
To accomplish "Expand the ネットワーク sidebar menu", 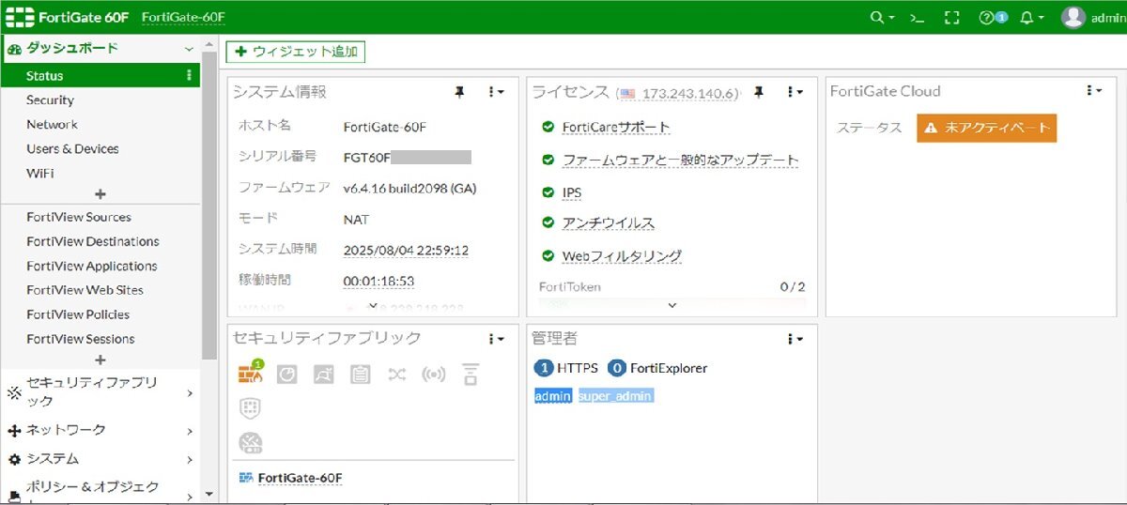I will pos(189,431).
